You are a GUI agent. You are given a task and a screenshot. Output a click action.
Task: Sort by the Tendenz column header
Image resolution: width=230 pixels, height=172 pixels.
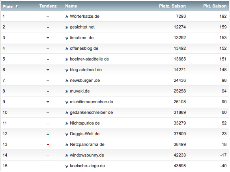[x=48, y=6]
